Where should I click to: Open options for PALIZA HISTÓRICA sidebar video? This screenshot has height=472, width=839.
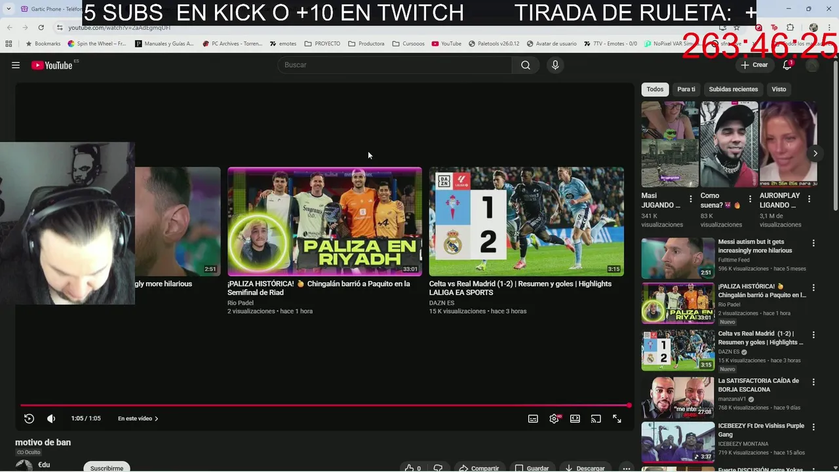pyautogui.click(x=813, y=287)
